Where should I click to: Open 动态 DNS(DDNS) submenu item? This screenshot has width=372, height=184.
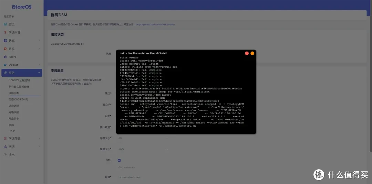point(18,99)
